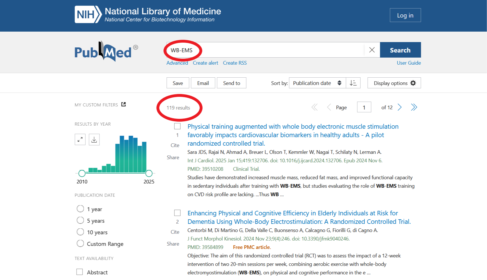This screenshot has height=280, width=487.
Task: Click Share for result 1
Action: coord(173,158)
